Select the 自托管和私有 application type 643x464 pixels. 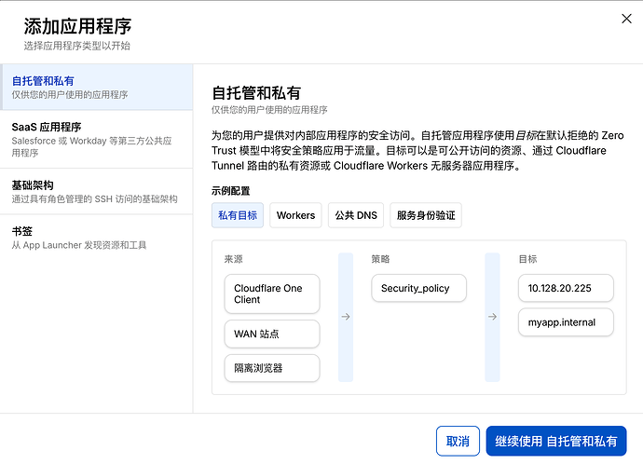coord(97,87)
